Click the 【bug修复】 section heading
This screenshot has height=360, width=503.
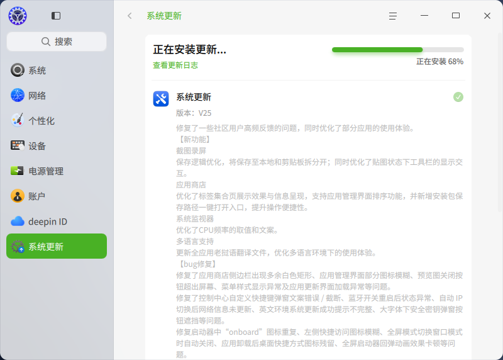(x=197, y=264)
